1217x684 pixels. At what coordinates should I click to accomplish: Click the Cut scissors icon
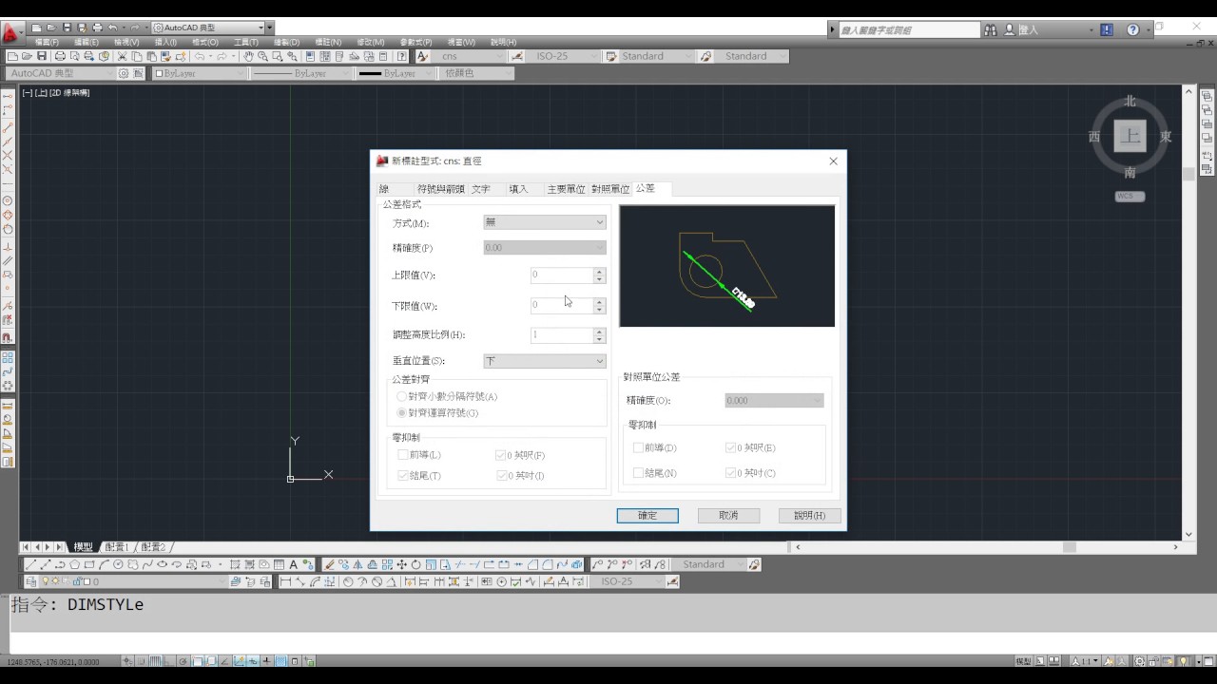pyautogui.click(x=122, y=56)
